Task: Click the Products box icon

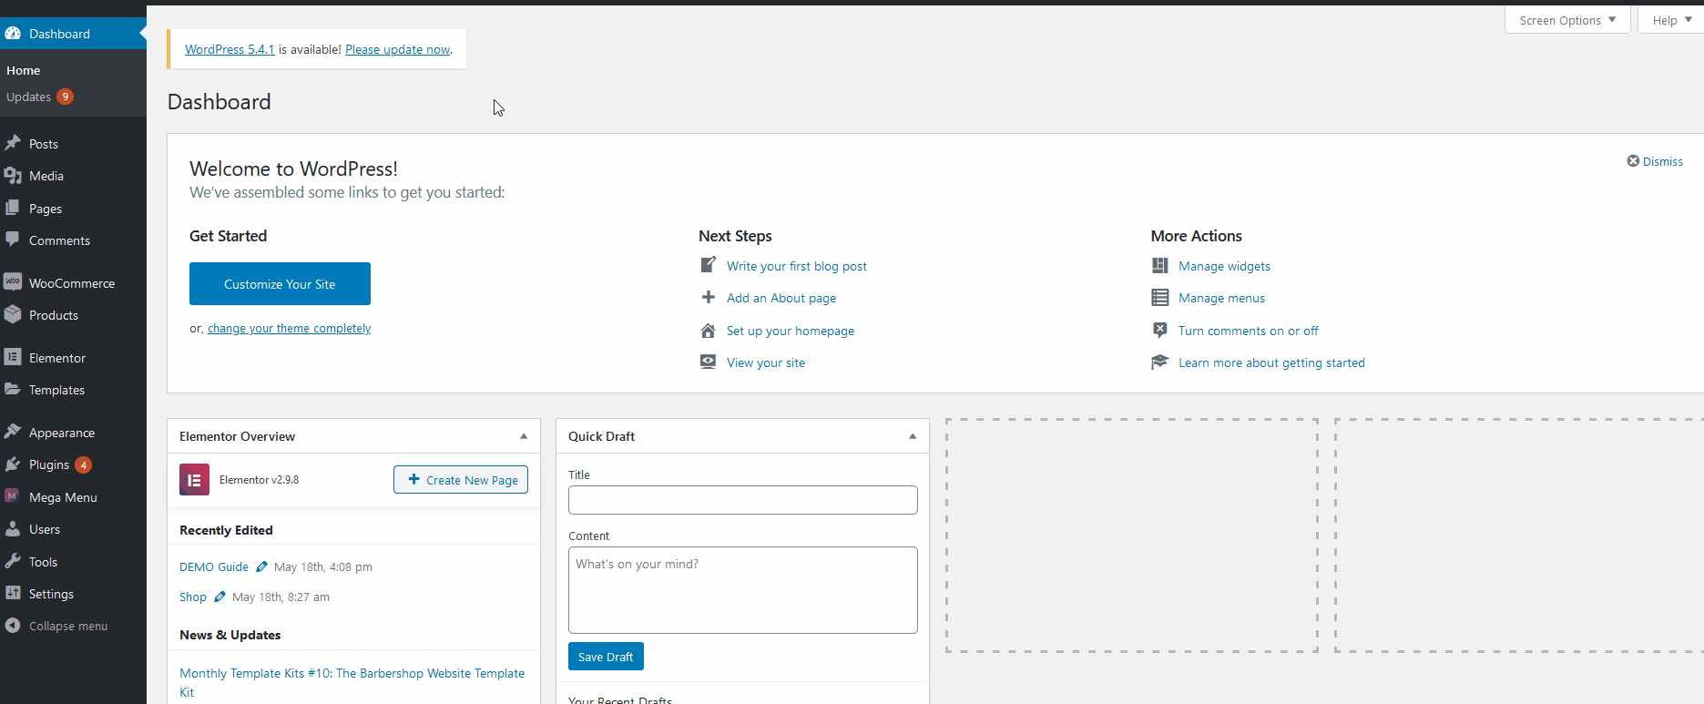Action: pos(13,315)
